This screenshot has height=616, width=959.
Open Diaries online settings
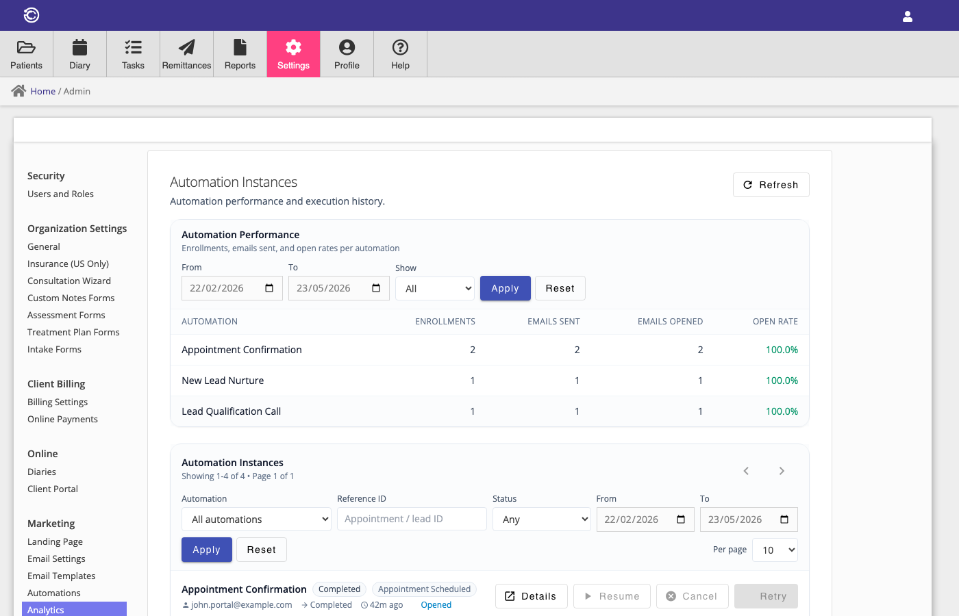[42, 472]
